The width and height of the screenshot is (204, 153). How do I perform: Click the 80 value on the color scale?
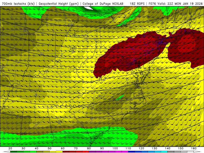tap(89, 148)
